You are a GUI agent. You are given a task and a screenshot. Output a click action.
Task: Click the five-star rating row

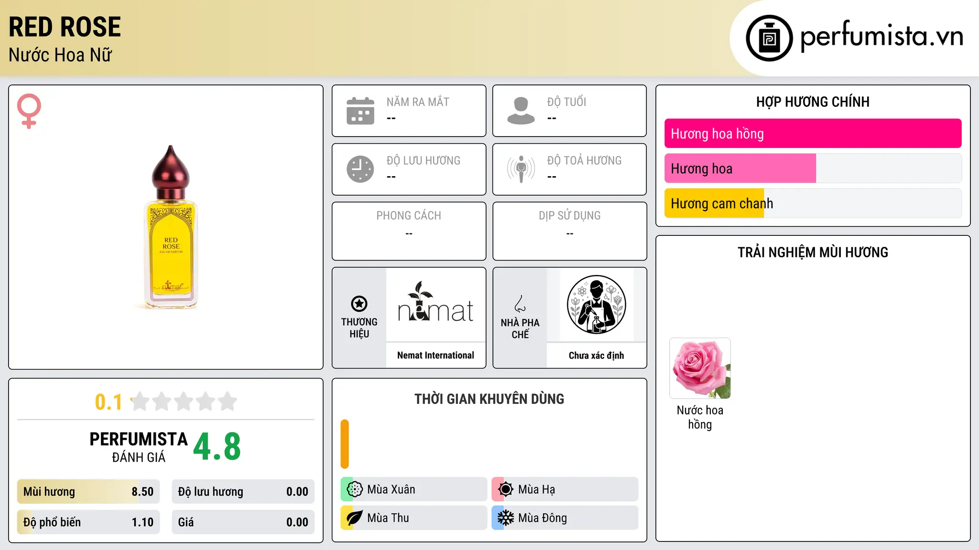click(184, 402)
